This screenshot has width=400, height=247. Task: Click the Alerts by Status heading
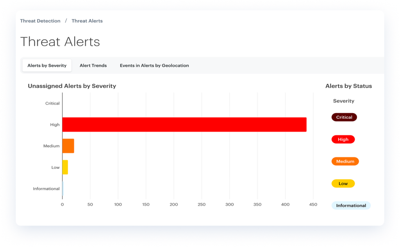click(348, 86)
